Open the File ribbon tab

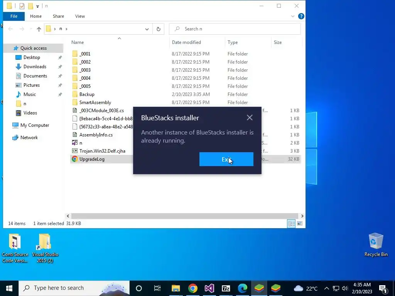pyautogui.click(x=14, y=16)
